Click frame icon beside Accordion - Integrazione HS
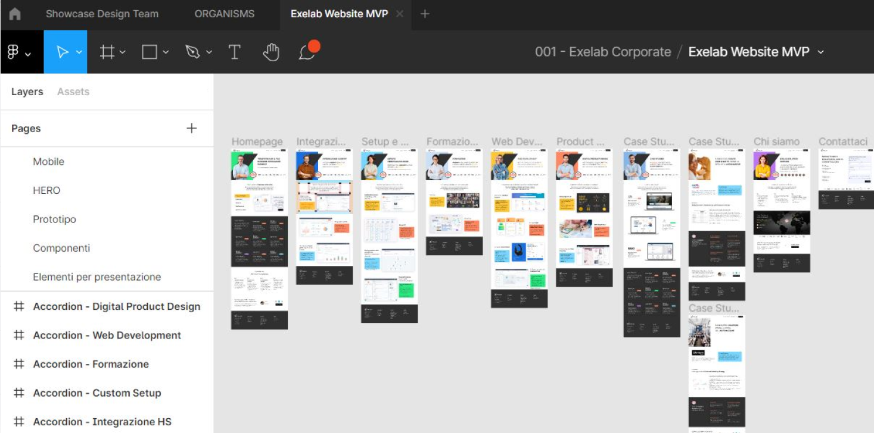This screenshot has height=433, width=874. (x=19, y=422)
